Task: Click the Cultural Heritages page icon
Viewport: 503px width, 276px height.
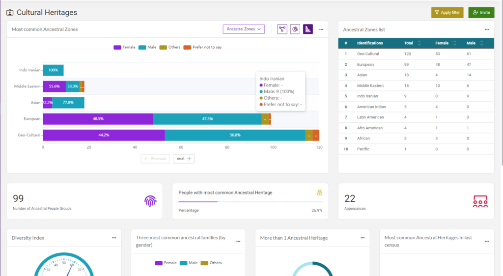Action: 10,12
